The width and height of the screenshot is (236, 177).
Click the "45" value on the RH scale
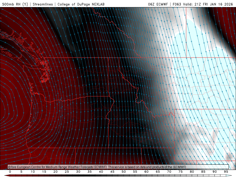point(112,172)
